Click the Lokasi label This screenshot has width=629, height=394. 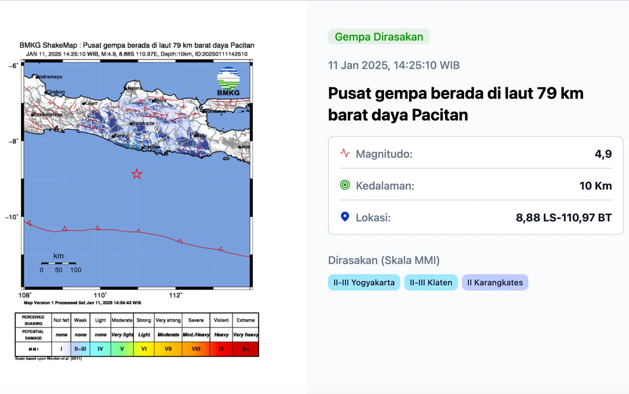click(x=373, y=217)
